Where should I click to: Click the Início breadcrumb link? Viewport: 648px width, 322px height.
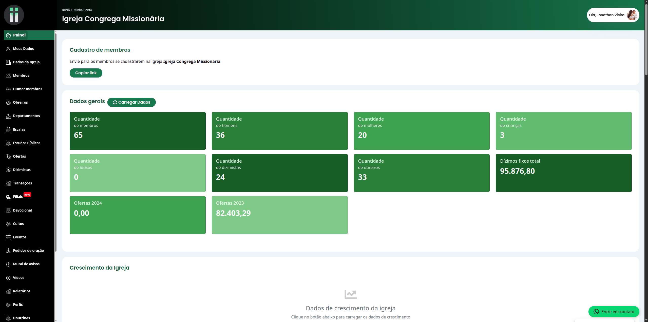click(x=66, y=10)
